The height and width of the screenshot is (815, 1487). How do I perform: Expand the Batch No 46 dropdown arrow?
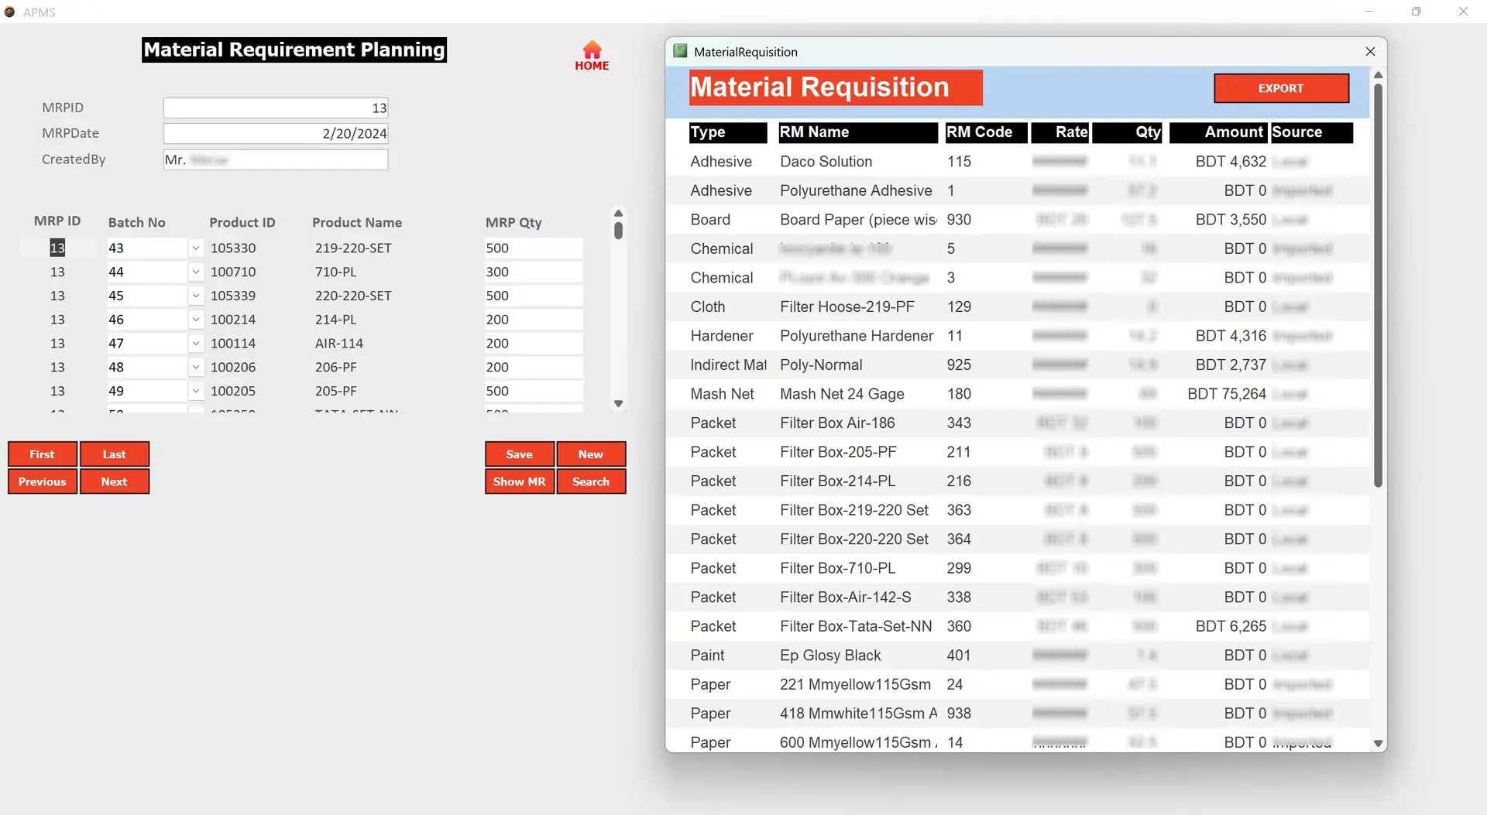196,320
